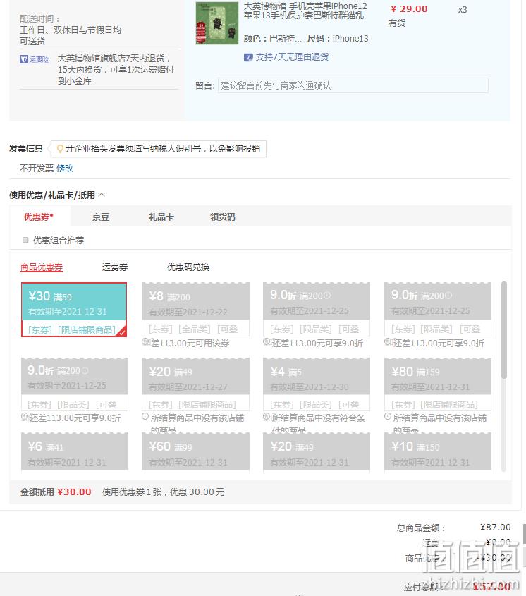This screenshot has width=526, height=596.
Task: Click the ¥30.00 金额抵用 amount
Action: coord(74,492)
